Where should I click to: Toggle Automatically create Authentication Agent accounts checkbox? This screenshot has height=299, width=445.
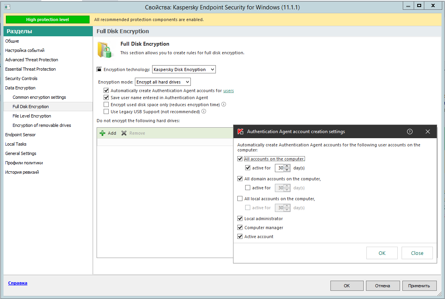point(106,91)
